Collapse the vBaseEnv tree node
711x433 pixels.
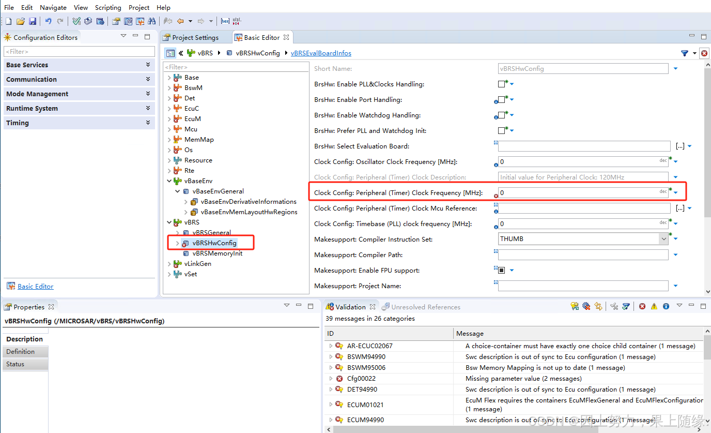169,181
